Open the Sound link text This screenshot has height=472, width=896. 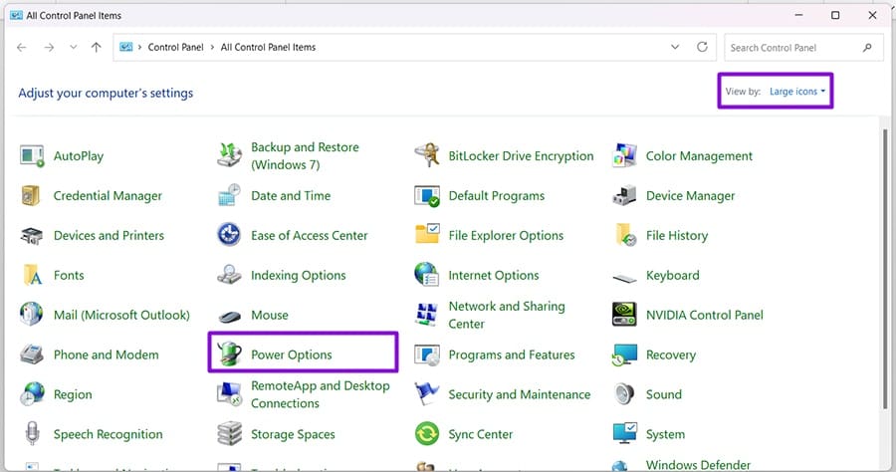point(663,394)
